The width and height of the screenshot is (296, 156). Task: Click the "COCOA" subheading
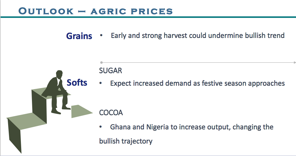tap(111, 113)
